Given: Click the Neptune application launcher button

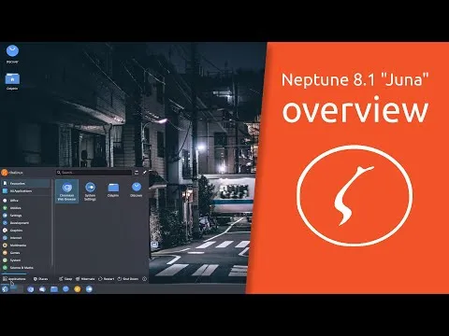Looking at the screenshot, I should click(5, 289).
